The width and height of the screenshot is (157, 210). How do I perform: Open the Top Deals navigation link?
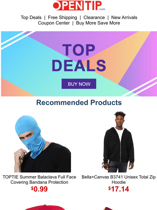[x=31, y=18]
